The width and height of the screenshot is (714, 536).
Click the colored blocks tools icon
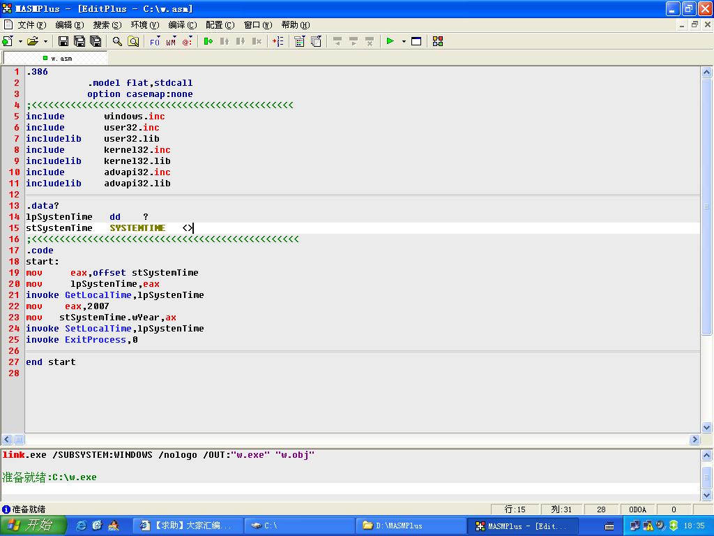click(x=438, y=41)
